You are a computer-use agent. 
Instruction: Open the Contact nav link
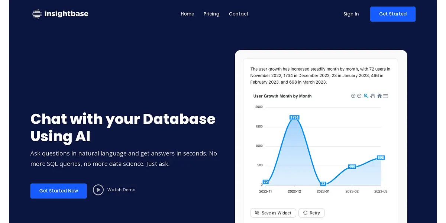[239, 14]
